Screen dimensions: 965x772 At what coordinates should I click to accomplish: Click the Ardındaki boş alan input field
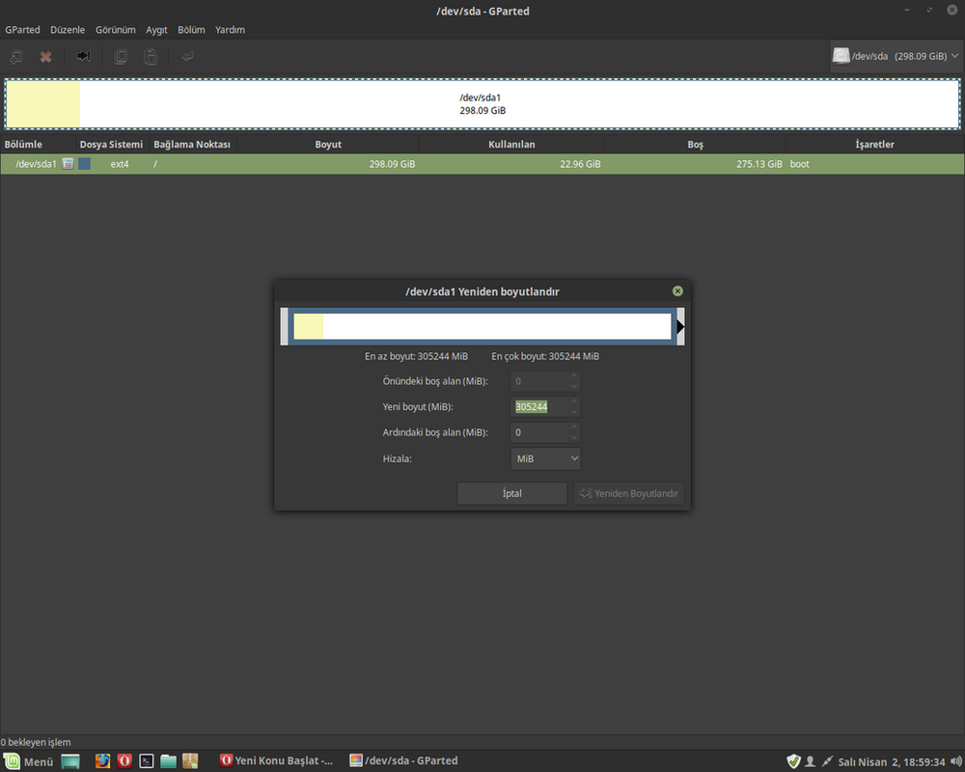pos(539,432)
